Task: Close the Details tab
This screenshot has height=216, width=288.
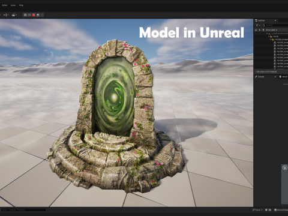Action: [x=275, y=77]
